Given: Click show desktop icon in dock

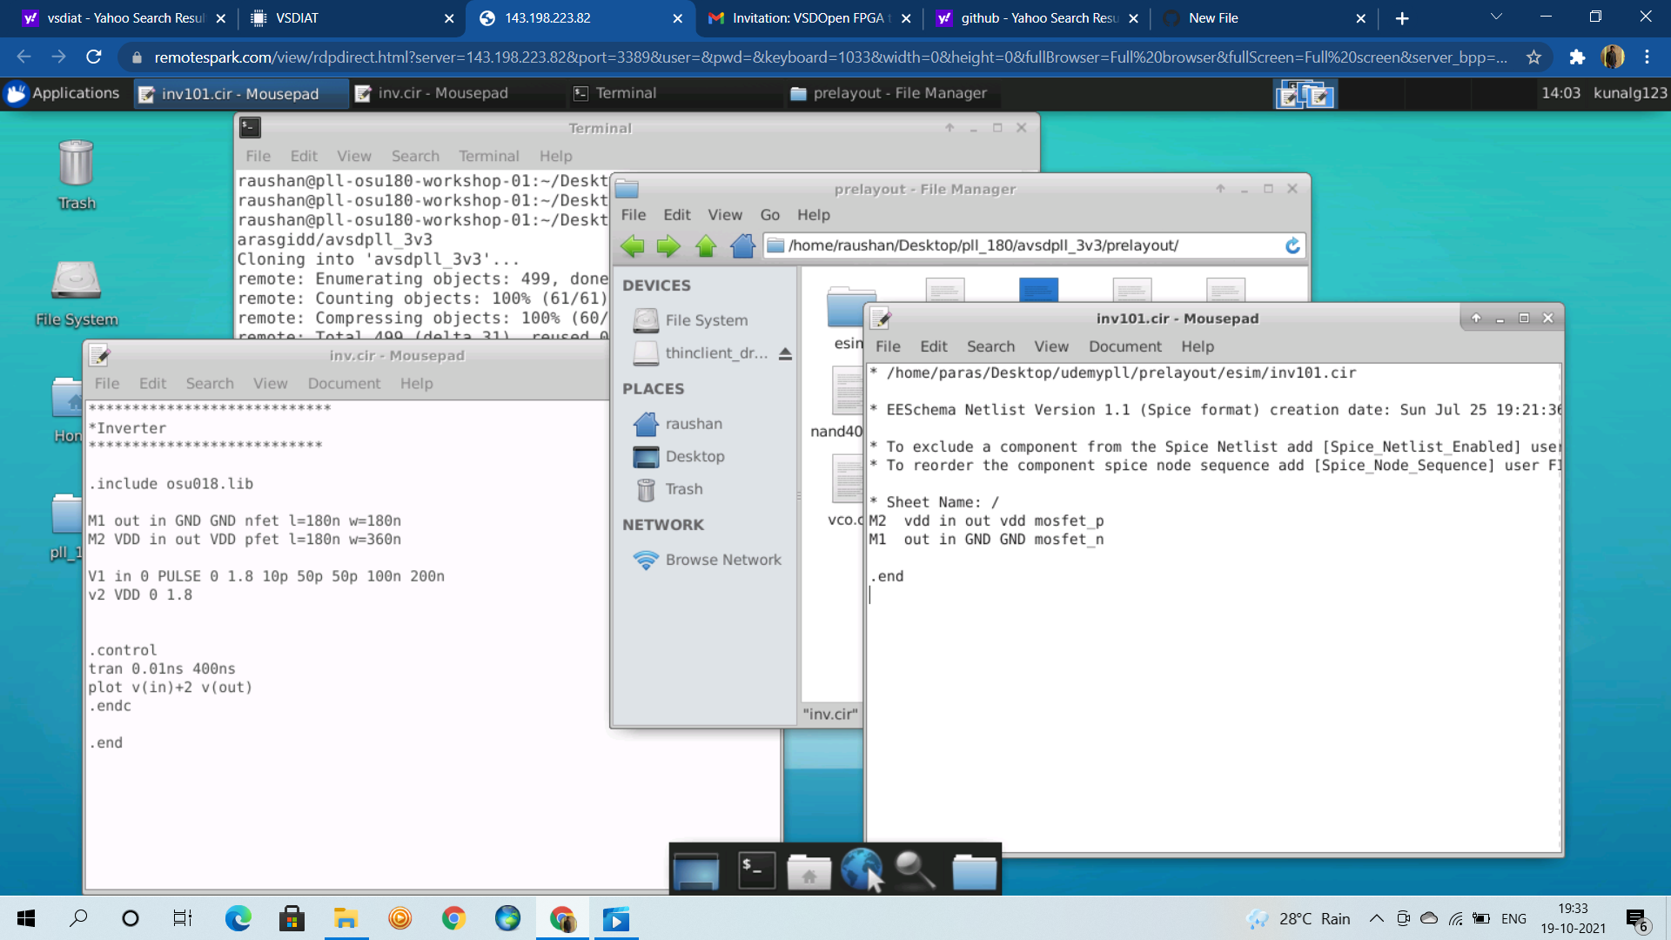Looking at the screenshot, I should (696, 871).
